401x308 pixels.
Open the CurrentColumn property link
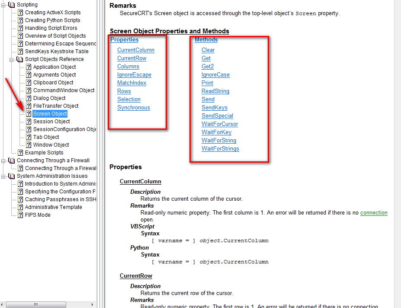point(135,50)
